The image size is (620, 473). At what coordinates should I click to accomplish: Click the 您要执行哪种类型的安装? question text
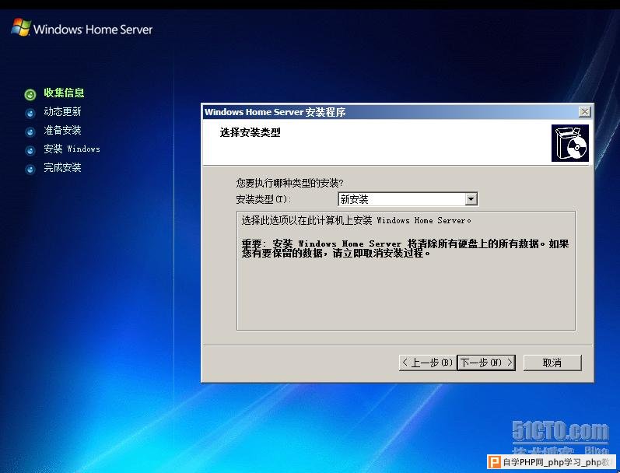point(290,183)
